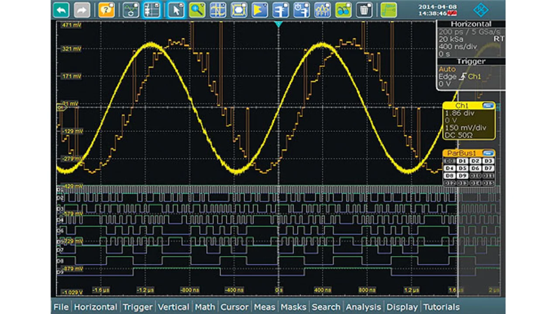
Task: Click the DC 50Ω coupling label
Action: tap(459, 135)
